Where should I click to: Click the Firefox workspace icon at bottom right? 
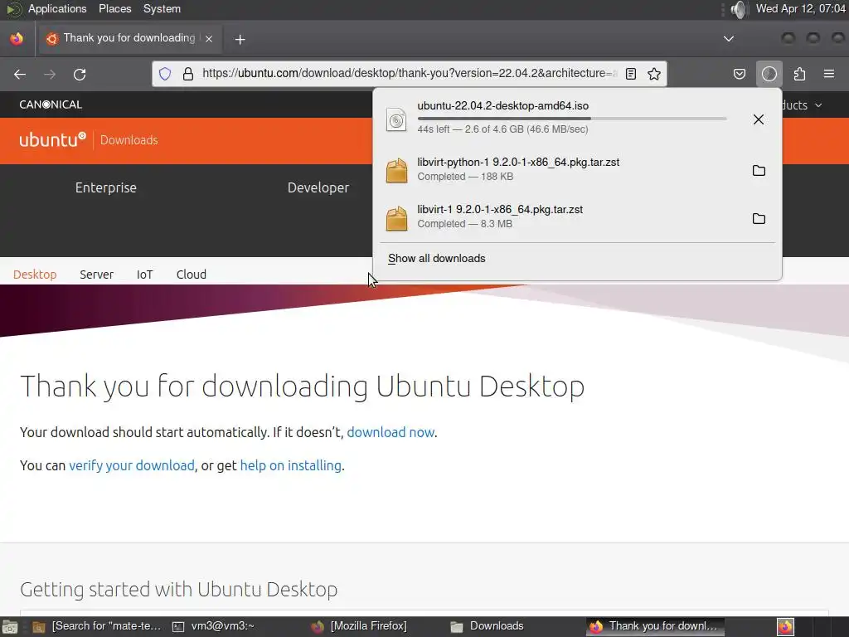(786, 627)
